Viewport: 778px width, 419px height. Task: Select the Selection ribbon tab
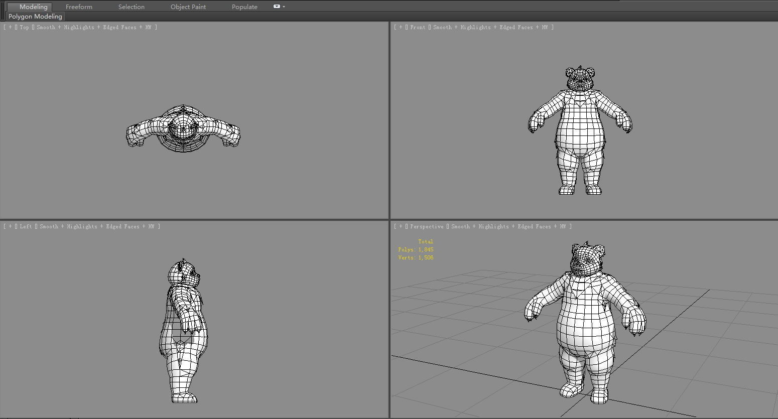[132, 7]
